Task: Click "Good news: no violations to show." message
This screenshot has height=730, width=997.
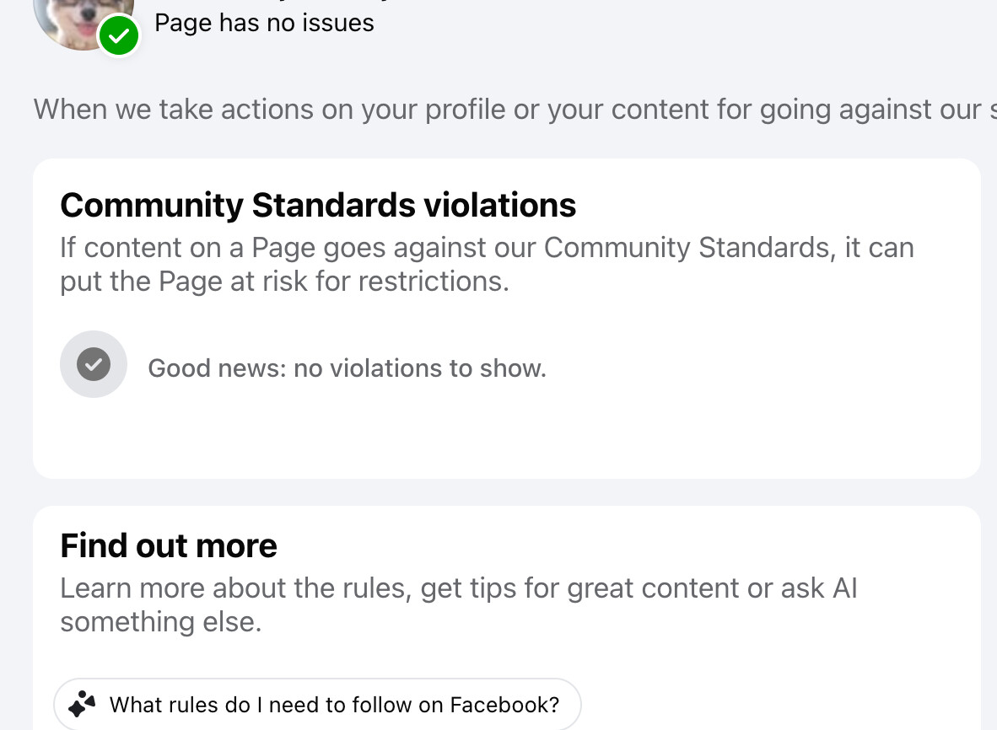Action: [x=348, y=368]
